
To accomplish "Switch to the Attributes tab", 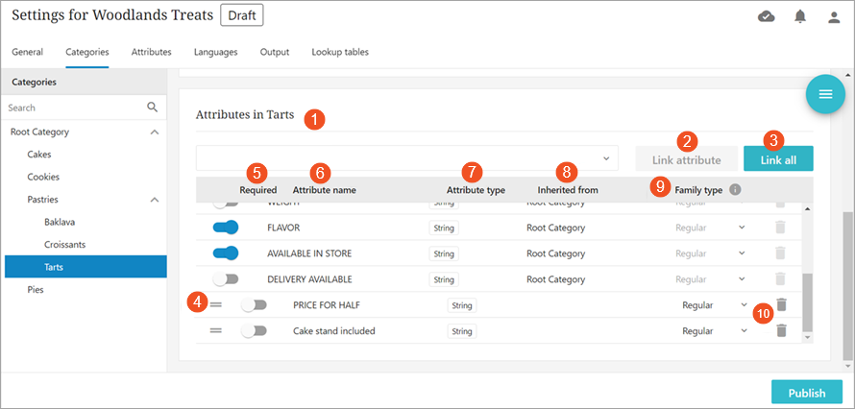I will [x=151, y=52].
